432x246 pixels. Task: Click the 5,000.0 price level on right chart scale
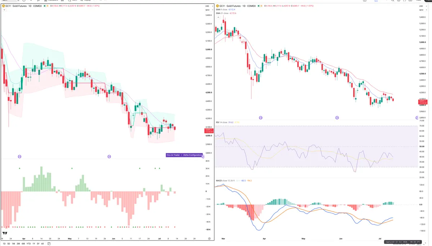(422, 43)
